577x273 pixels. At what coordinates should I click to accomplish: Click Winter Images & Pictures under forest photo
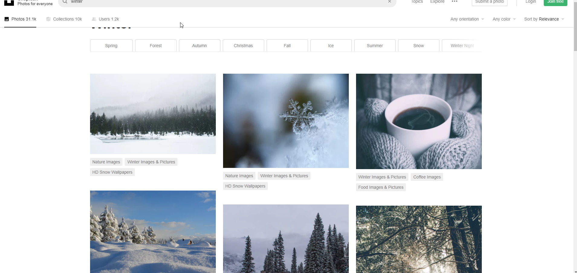151,162
